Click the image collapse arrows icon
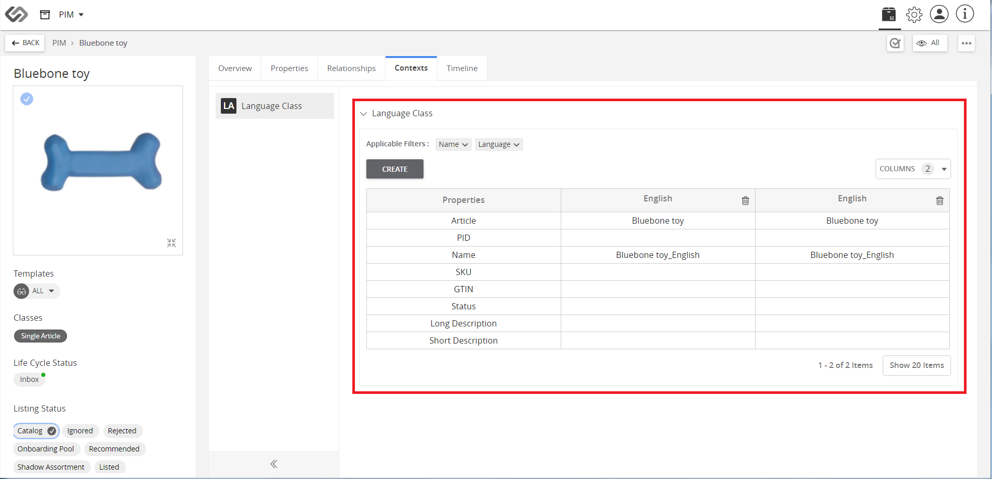This screenshot has width=992, height=479. point(171,243)
